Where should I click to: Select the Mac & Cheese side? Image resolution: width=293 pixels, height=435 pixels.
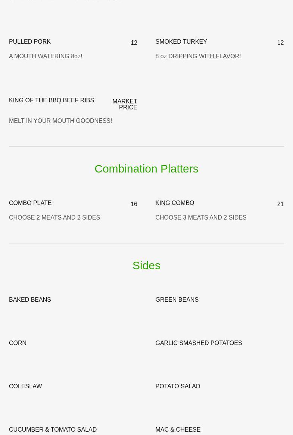point(178,430)
